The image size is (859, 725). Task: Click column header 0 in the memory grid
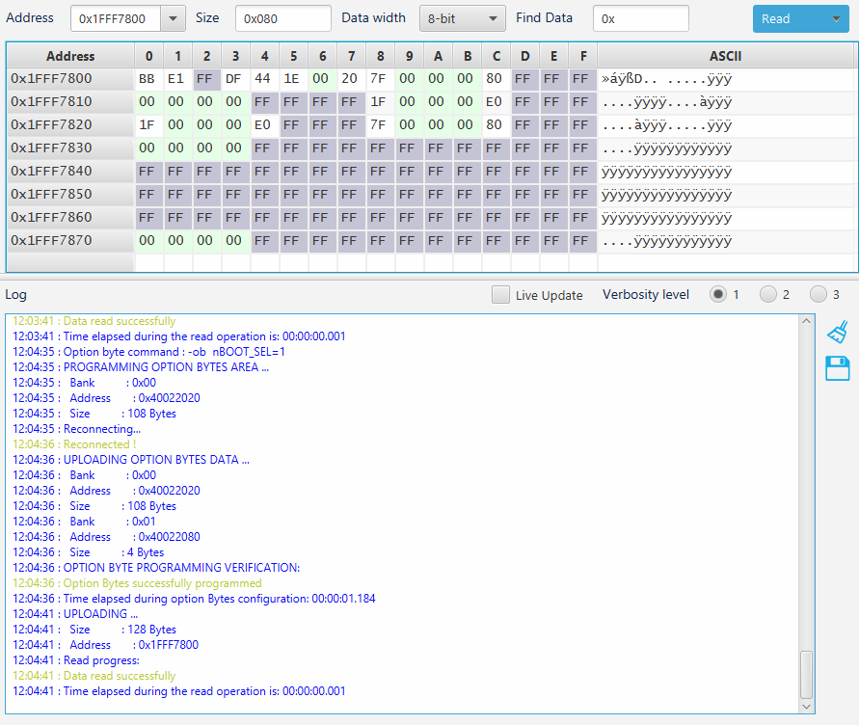148,56
